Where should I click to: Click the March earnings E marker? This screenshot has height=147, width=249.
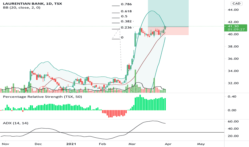[136, 90]
